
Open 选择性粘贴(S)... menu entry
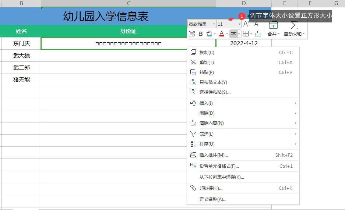pyautogui.click(x=243, y=92)
